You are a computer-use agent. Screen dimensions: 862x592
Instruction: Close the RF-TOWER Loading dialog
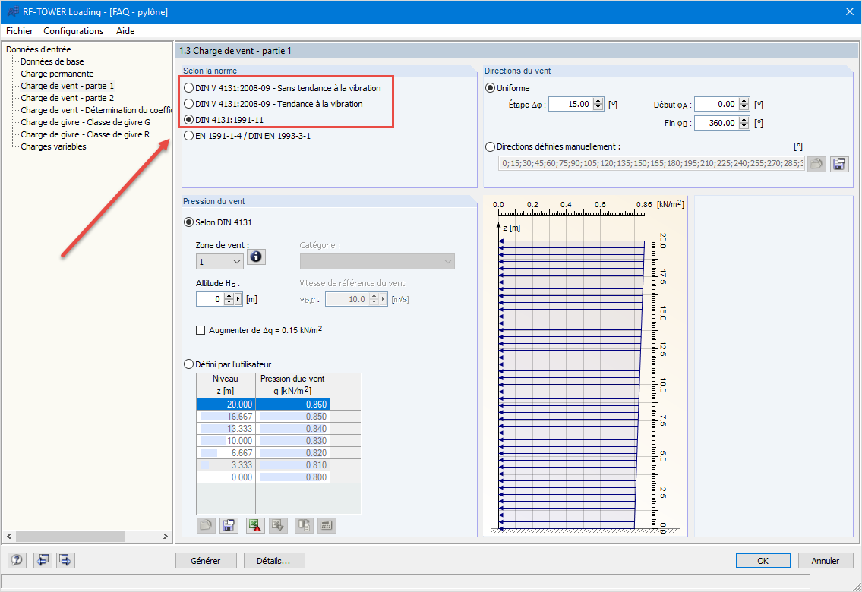[849, 11]
